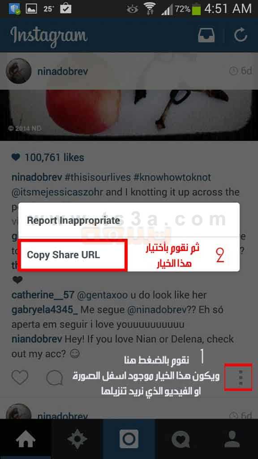Tap the refresh feed icon
Viewport: 258px width, 459px height.
(241, 35)
